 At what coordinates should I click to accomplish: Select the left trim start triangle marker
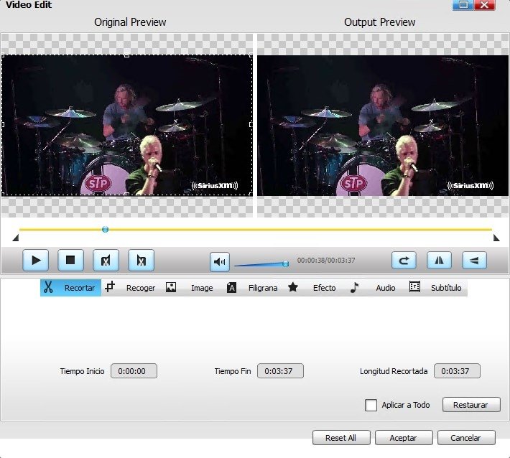pyautogui.click(x=15, y=238)
